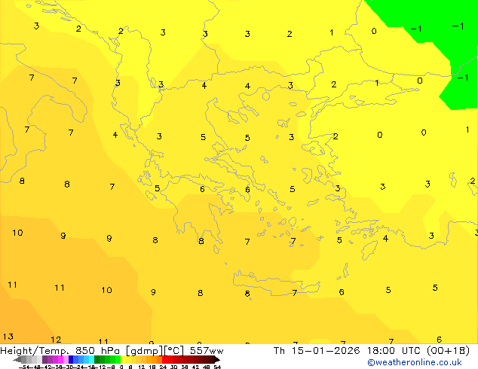The image size is (478, 369).
Task: Click the temperature value 12 on map
Action: 56,340
